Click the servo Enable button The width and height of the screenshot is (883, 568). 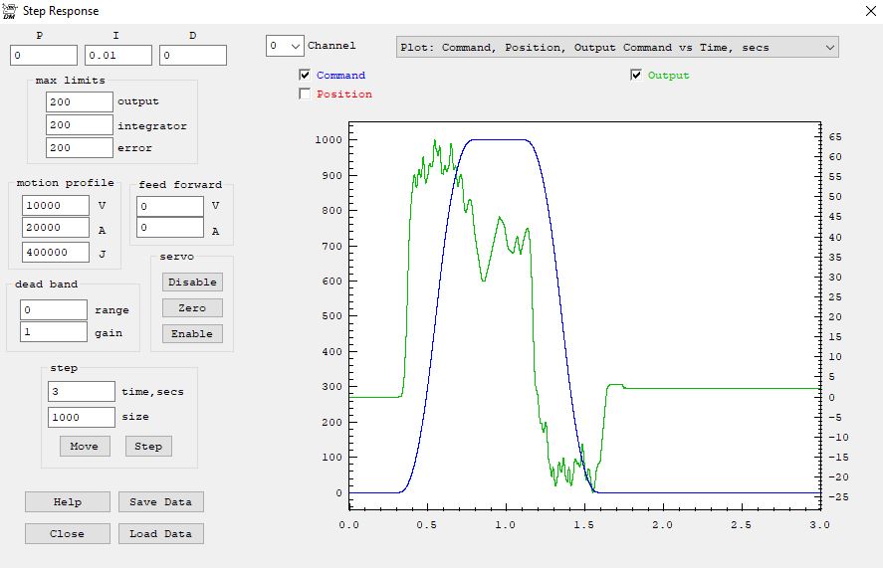[192, 334]
